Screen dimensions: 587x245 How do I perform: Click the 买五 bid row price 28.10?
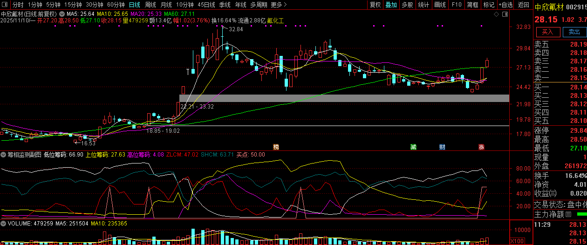[x=578, y=121]
